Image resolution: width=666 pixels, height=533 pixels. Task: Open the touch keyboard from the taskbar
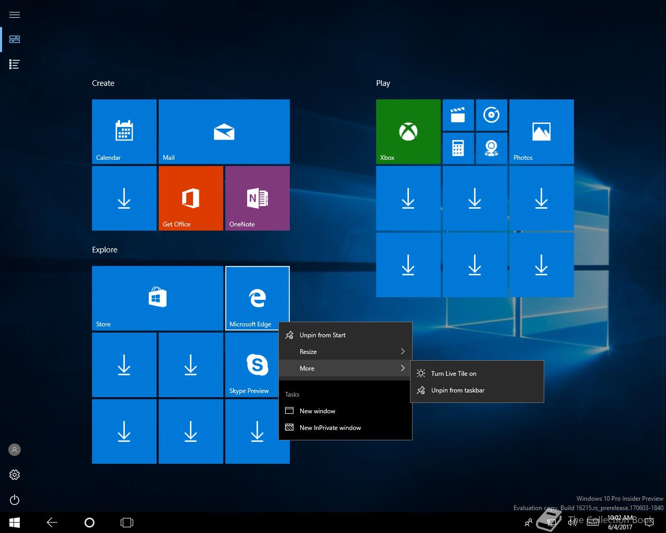pos(593,523)
